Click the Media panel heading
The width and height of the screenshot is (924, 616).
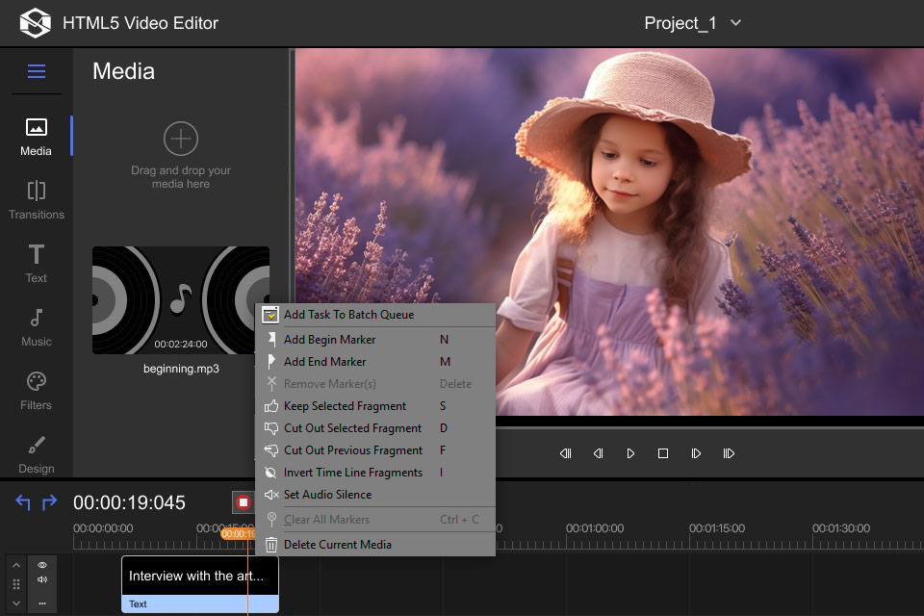point(124,71)
